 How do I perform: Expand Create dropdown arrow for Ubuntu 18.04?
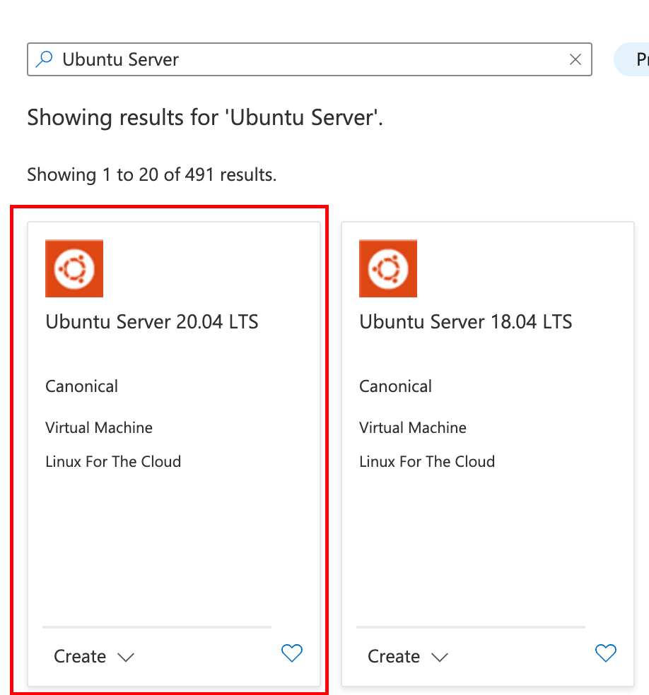point(440,657)
